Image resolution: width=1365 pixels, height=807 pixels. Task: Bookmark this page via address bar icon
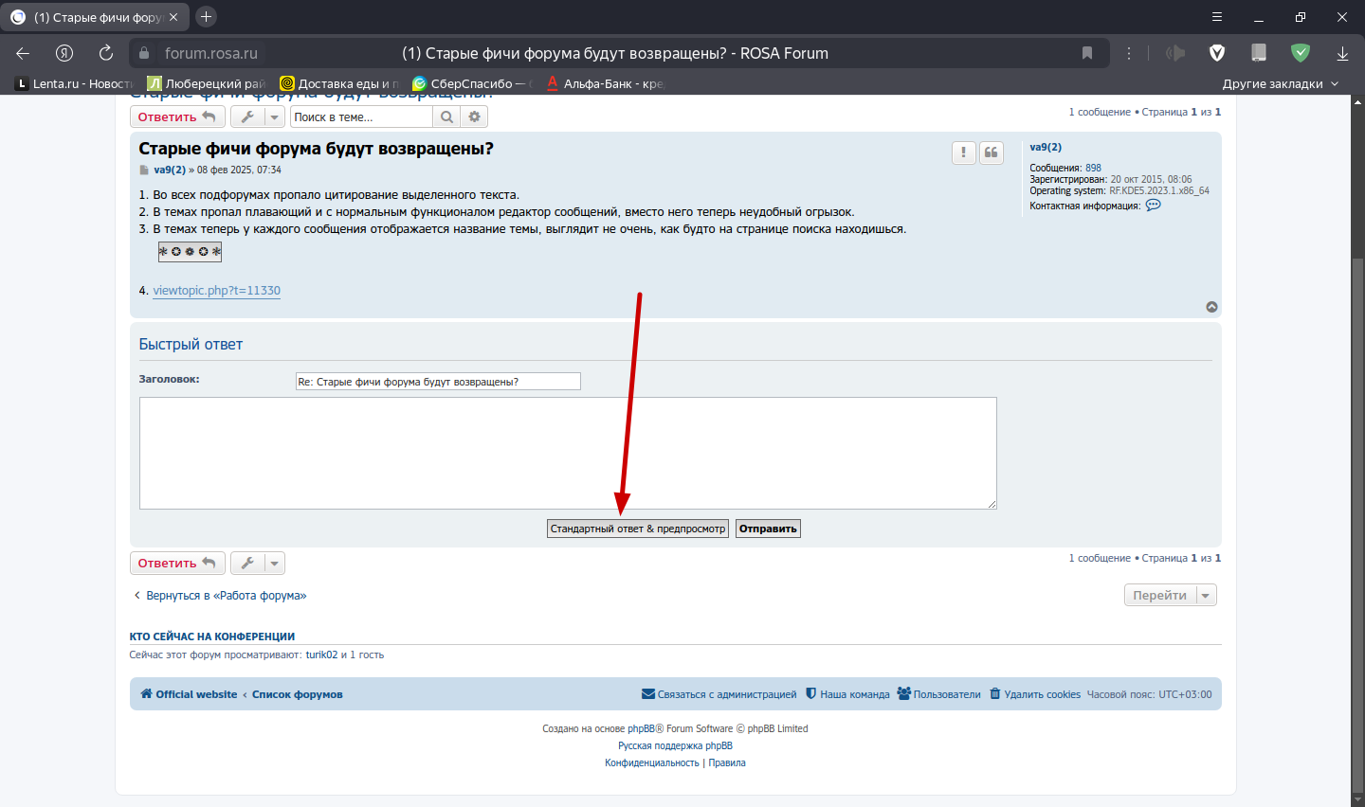point(1087,53)
